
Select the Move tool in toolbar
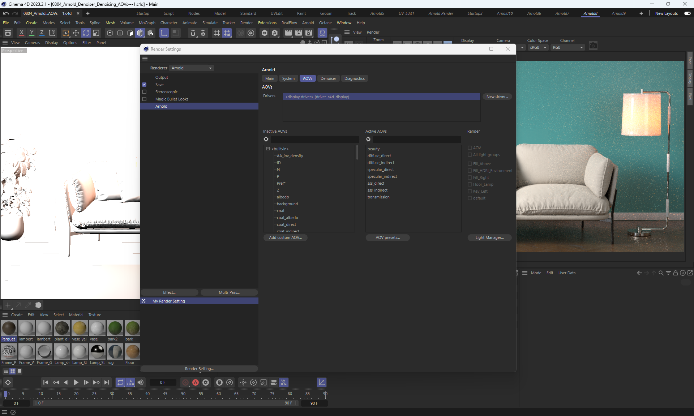pos(76,33)
